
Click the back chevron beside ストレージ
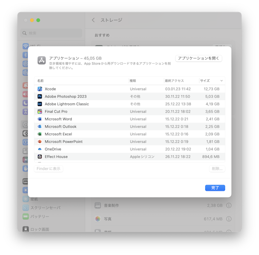click(x=93, y=20)
